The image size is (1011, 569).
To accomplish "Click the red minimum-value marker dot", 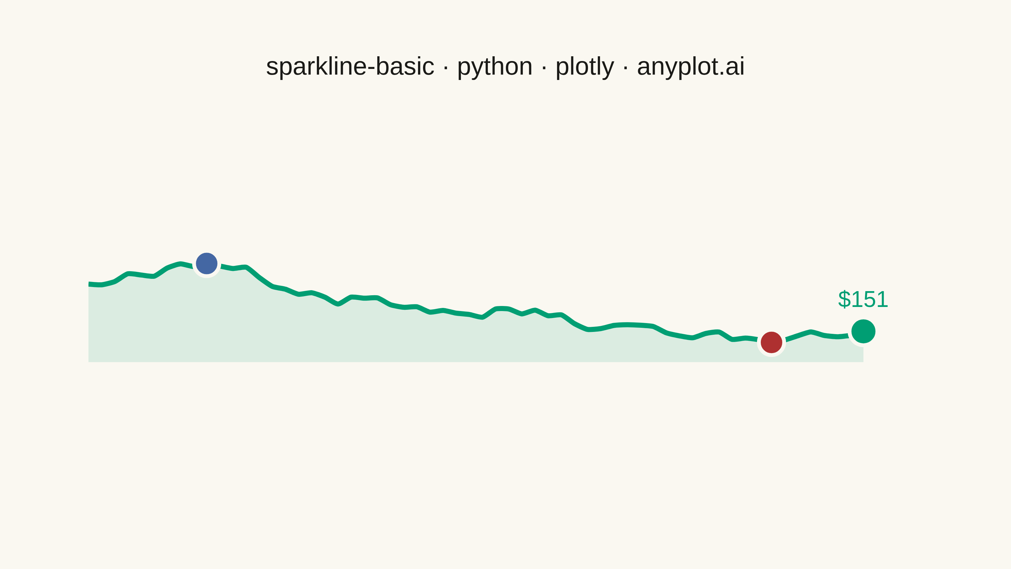I will (771, 342).
